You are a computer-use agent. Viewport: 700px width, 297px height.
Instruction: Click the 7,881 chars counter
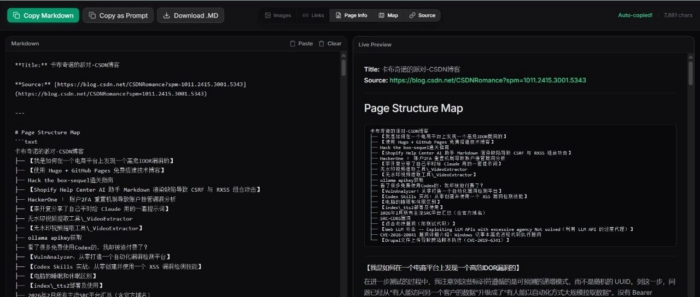[x=678, y=15]
